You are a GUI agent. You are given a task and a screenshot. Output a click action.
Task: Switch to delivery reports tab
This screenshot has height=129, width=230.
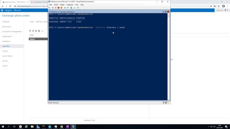tap(42, 21)
